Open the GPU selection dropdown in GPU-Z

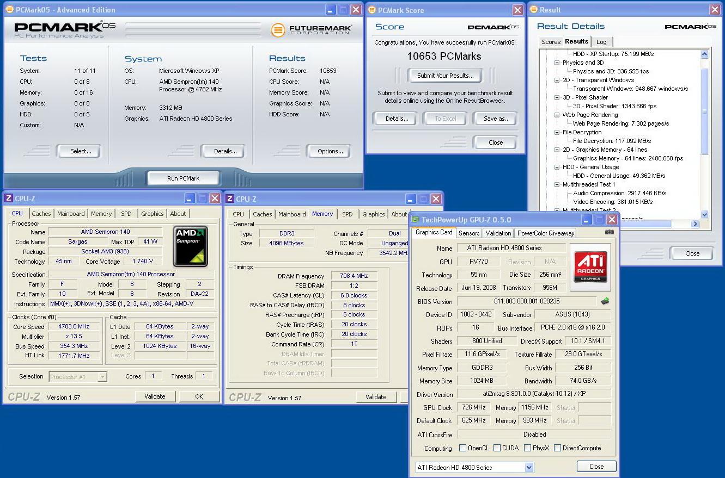(x=529, y=468)
